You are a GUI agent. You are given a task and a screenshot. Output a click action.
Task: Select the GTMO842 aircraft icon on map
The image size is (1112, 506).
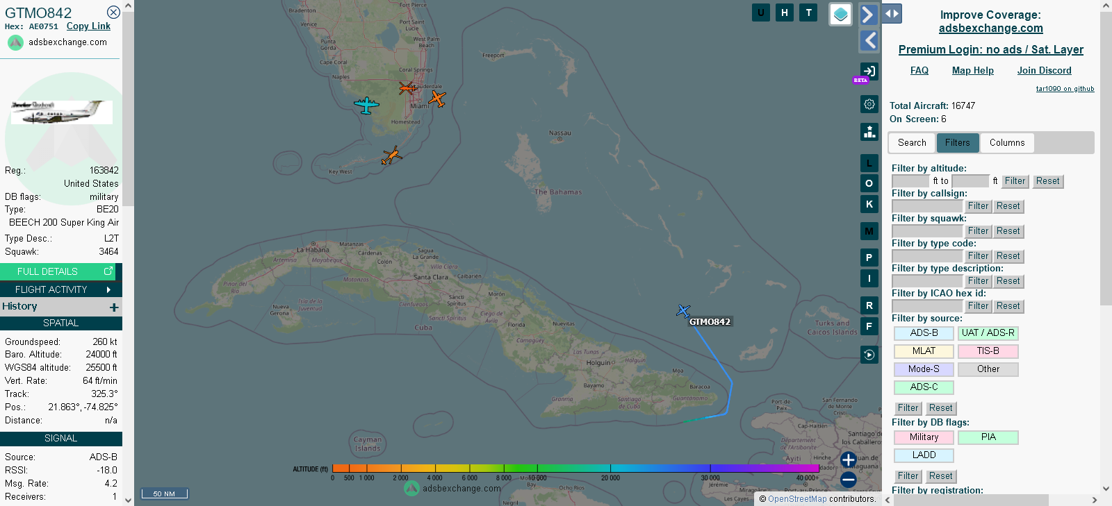tap(683, 310)
